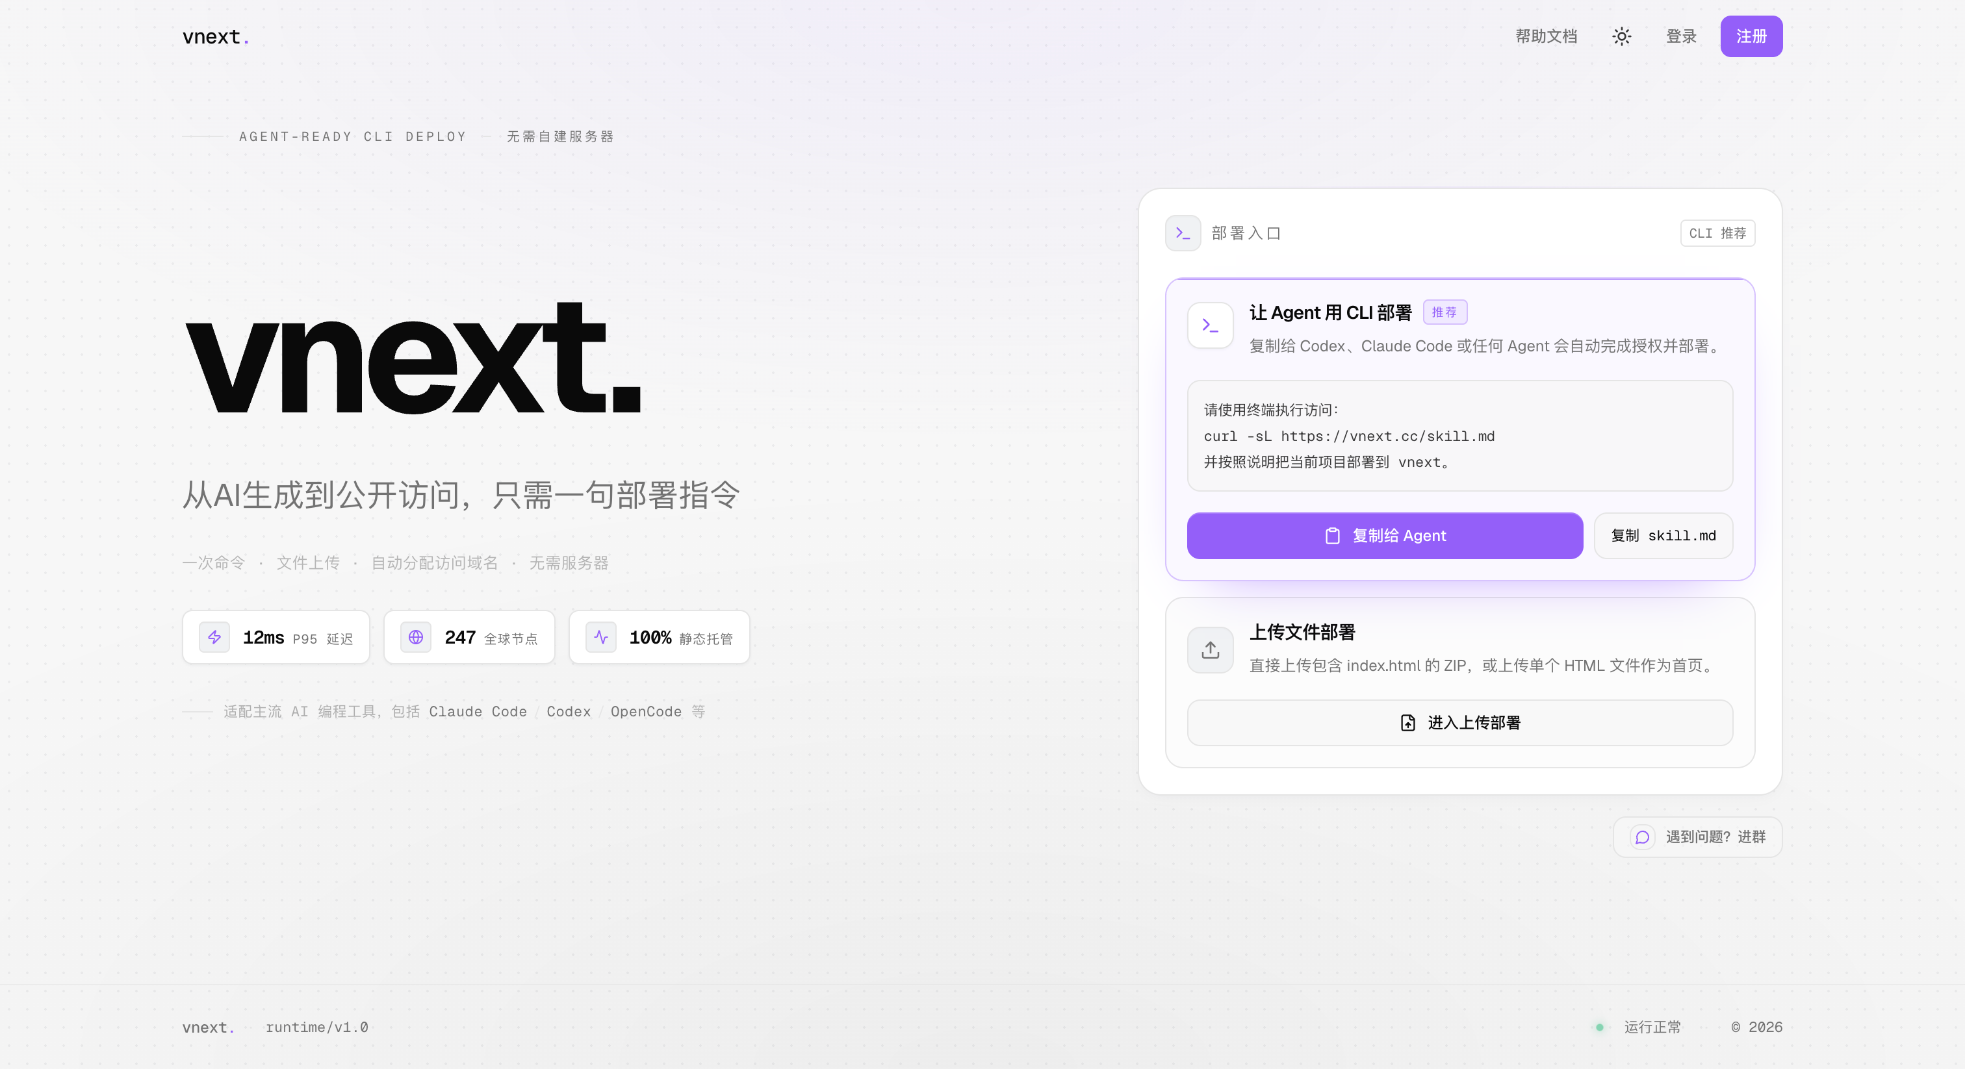
Task: Click the 上传文件部署 heading
Action: (1302, 632)
